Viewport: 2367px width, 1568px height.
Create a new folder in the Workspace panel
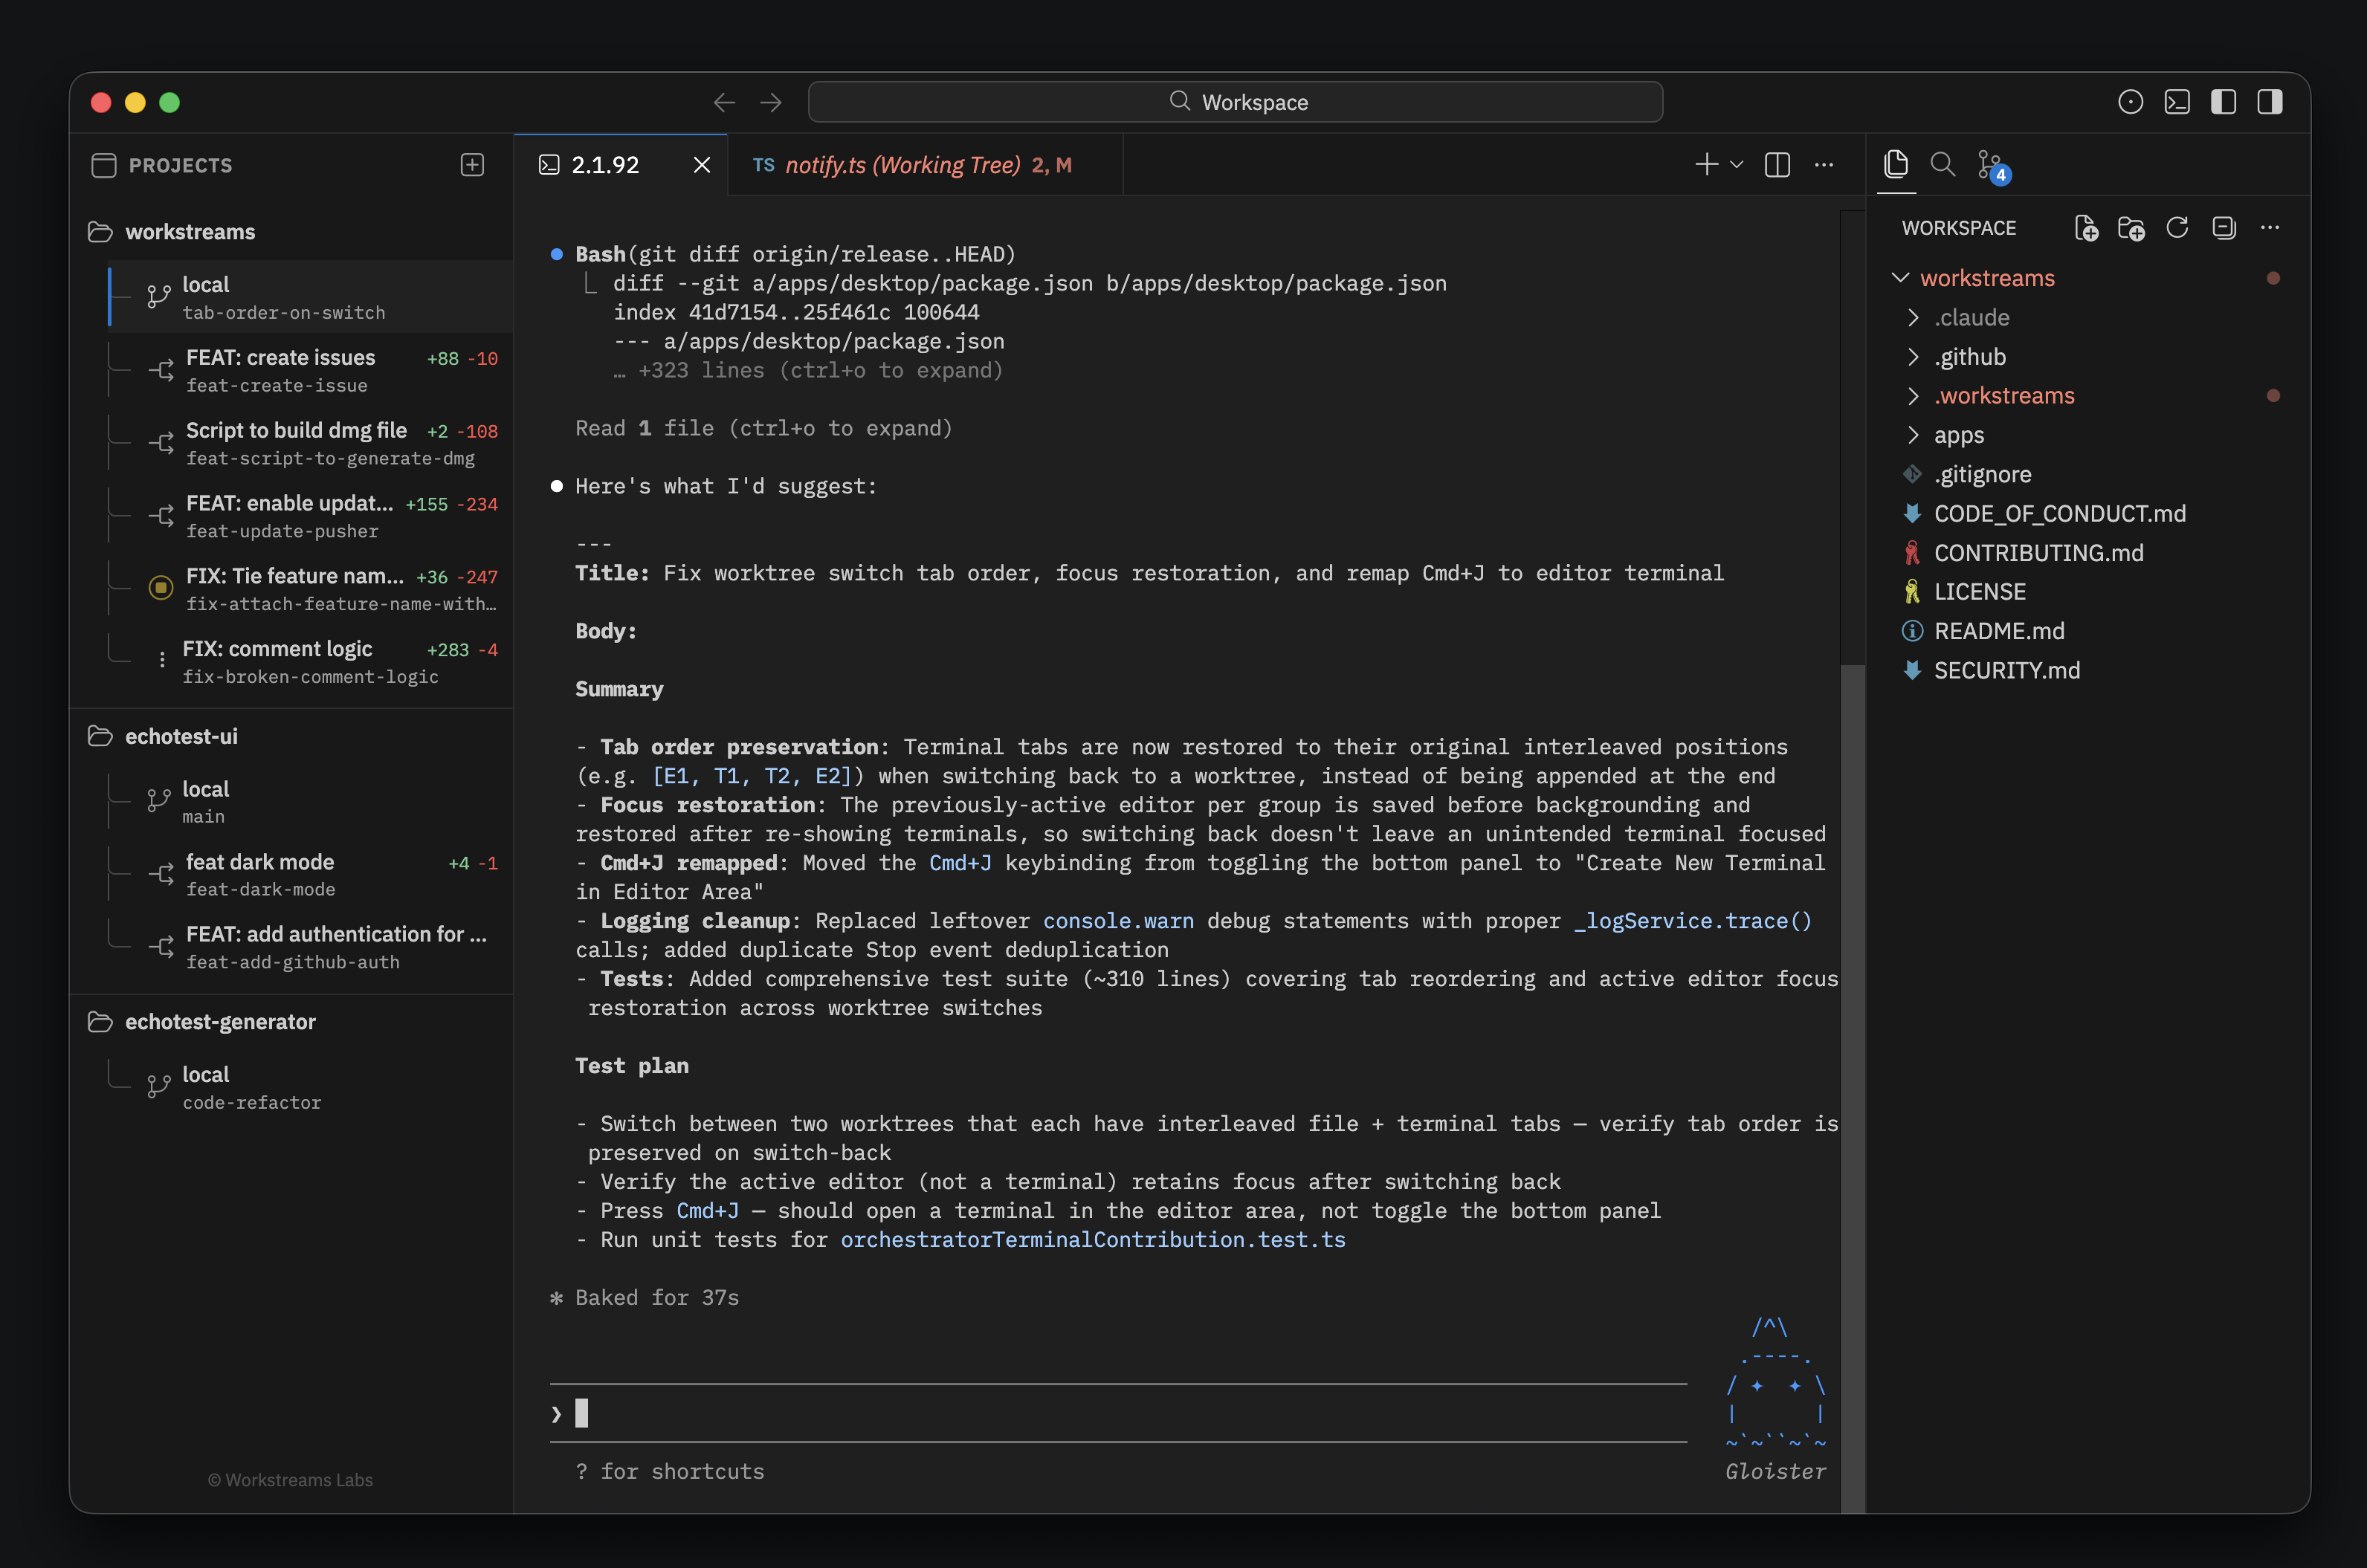[2132, 228]
